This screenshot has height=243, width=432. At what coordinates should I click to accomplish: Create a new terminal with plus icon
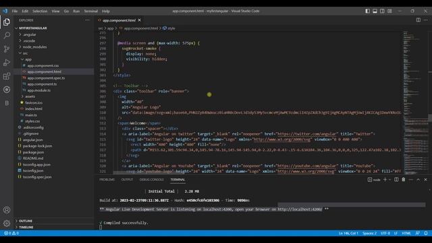[x=385, y=180]
